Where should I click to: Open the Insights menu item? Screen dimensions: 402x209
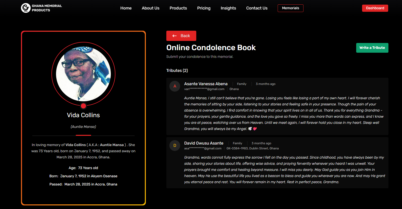pos(228,8)
